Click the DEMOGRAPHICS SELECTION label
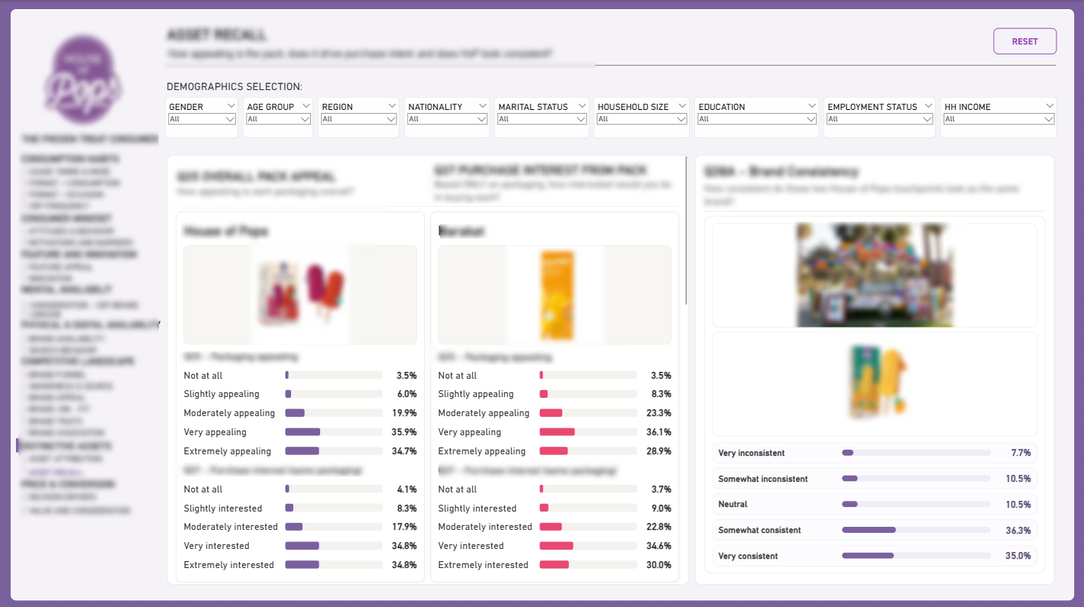Viewport: 1084px width, 607px height. pos(235,87)
